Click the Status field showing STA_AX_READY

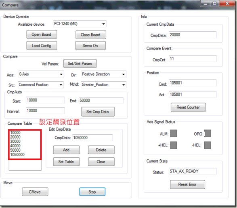[x=193, y=171]
